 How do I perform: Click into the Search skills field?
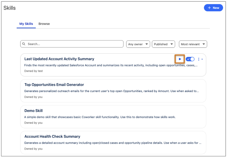click(72, 44)
